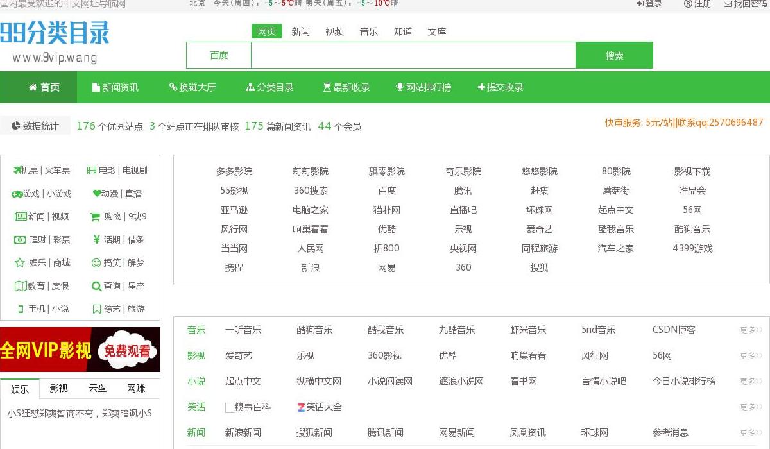Click the film icon beside 电影
This screenshot has height=449, width=770.
pos(91,171)
